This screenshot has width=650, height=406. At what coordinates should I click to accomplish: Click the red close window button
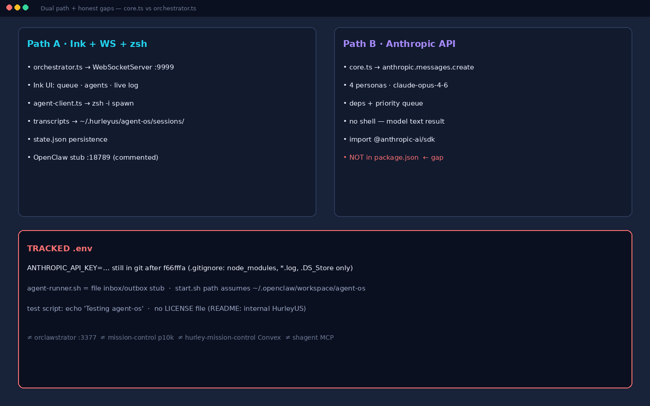(9, 8)
